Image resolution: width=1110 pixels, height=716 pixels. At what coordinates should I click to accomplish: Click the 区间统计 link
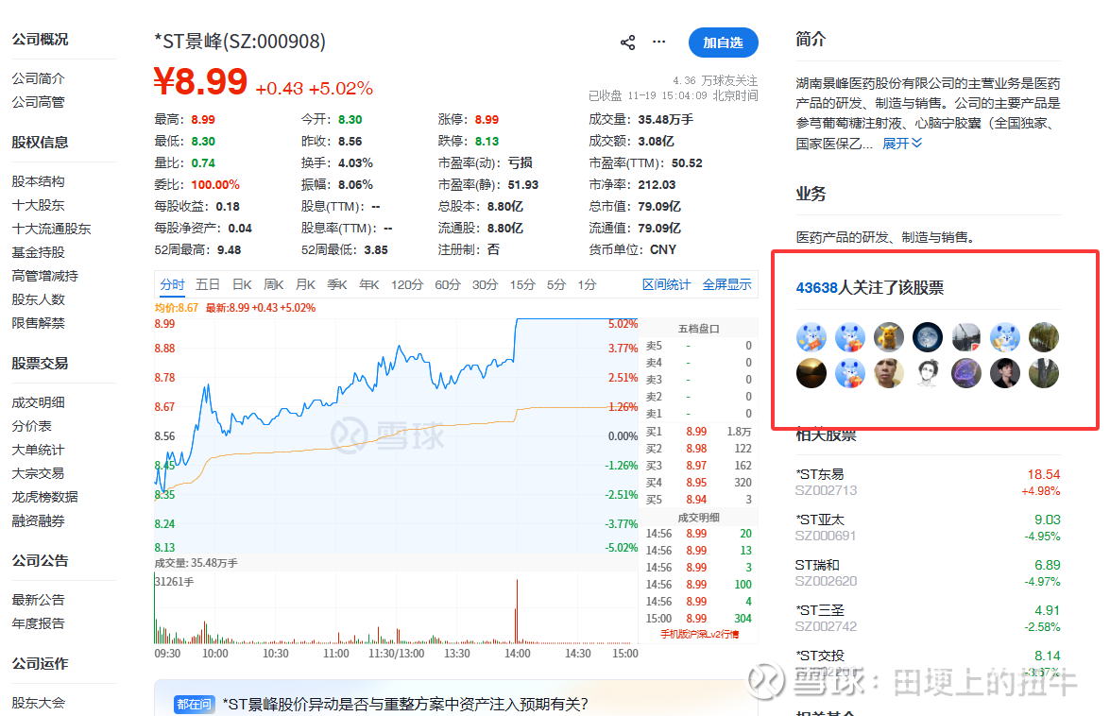tap(666, 284)
